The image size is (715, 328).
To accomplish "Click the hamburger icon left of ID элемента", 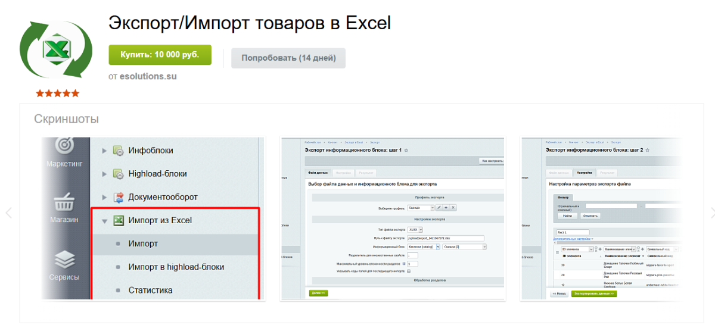I will pos(557,252).
